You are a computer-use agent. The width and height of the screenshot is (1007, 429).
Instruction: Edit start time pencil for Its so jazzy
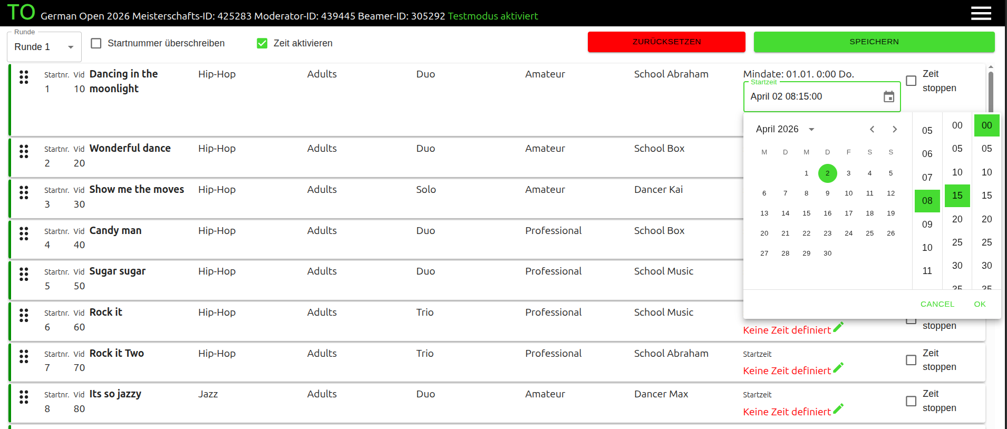(x=838, y=408)
